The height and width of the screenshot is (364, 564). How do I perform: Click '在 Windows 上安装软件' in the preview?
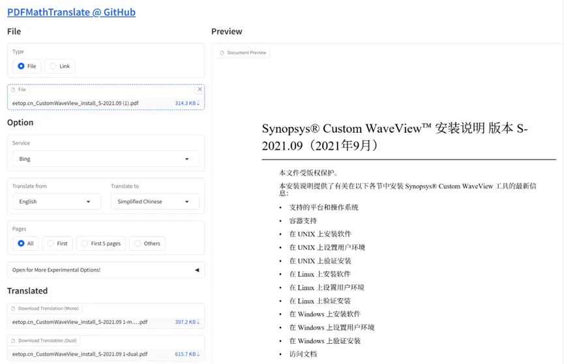(x=325, y=314)
